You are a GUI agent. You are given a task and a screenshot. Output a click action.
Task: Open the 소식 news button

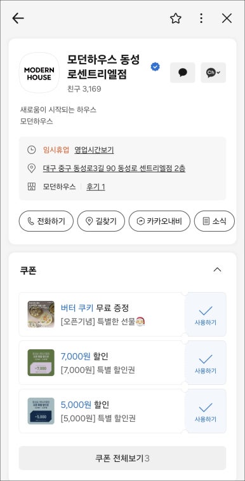click(215, 221)
